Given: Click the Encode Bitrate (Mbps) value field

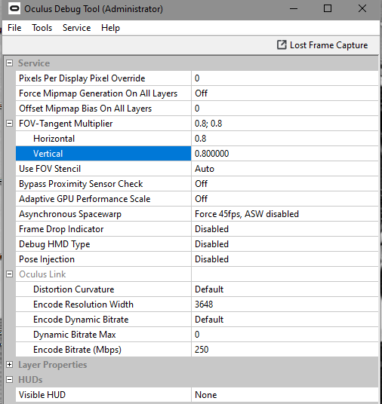Looking at the screenshot, I should click(285, 350).
